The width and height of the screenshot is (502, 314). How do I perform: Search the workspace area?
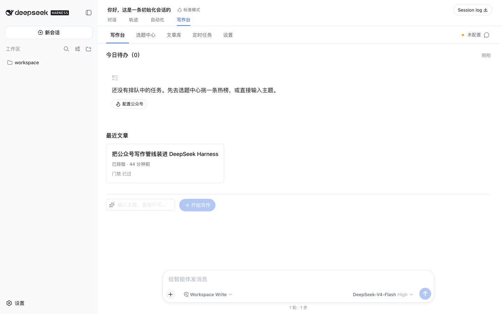click(x=66, y=49)
